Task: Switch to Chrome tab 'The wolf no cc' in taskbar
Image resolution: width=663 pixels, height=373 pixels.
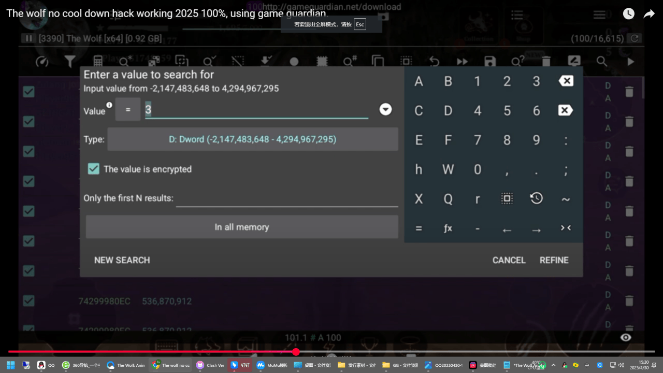Action: pos(170,365)
